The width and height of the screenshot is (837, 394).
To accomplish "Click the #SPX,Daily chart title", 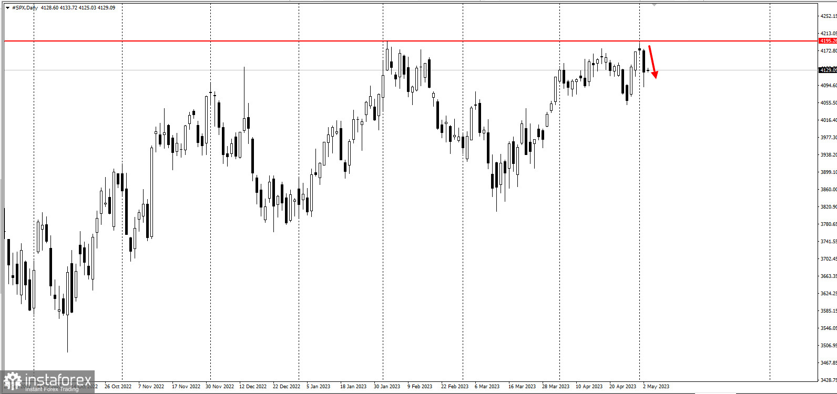I will tap(25, 7).
